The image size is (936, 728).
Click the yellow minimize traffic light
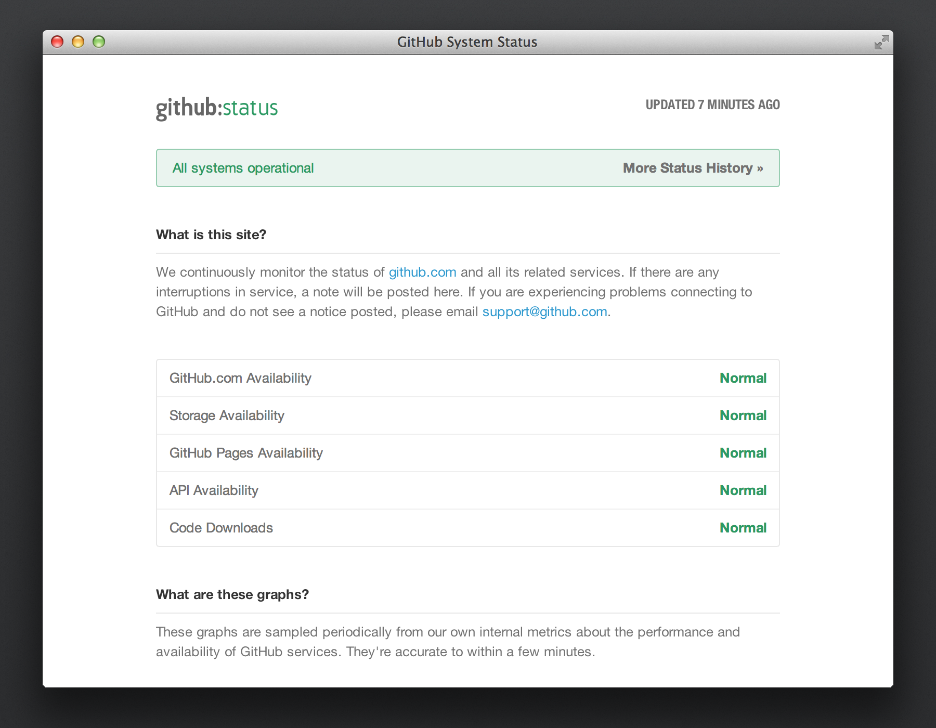pos(78,41)
